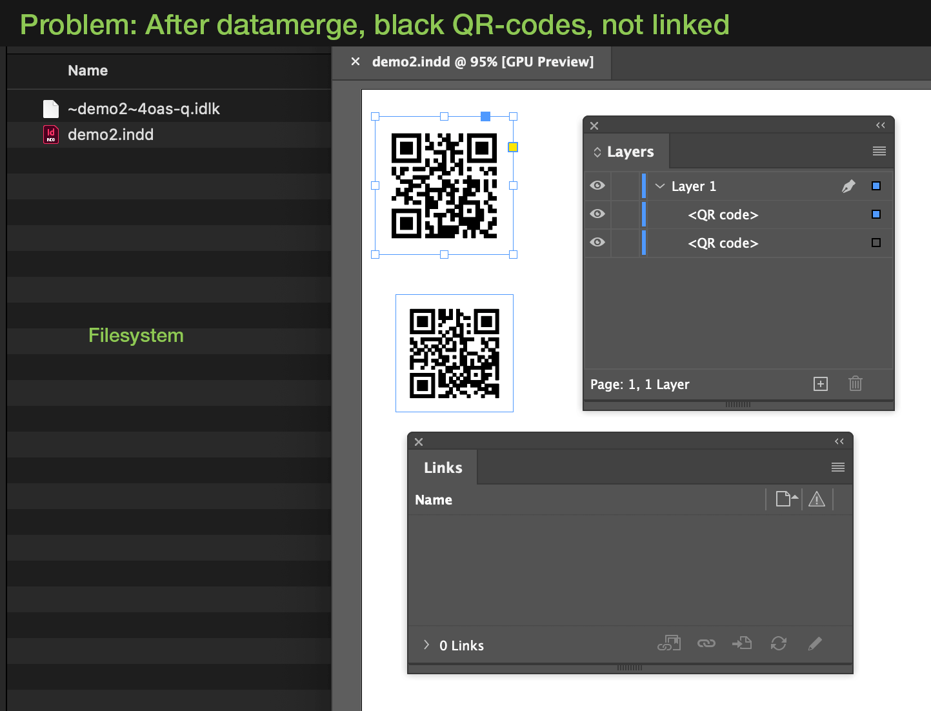
Task: Sort links by Name column header
Action: click(x=434, y=500)
